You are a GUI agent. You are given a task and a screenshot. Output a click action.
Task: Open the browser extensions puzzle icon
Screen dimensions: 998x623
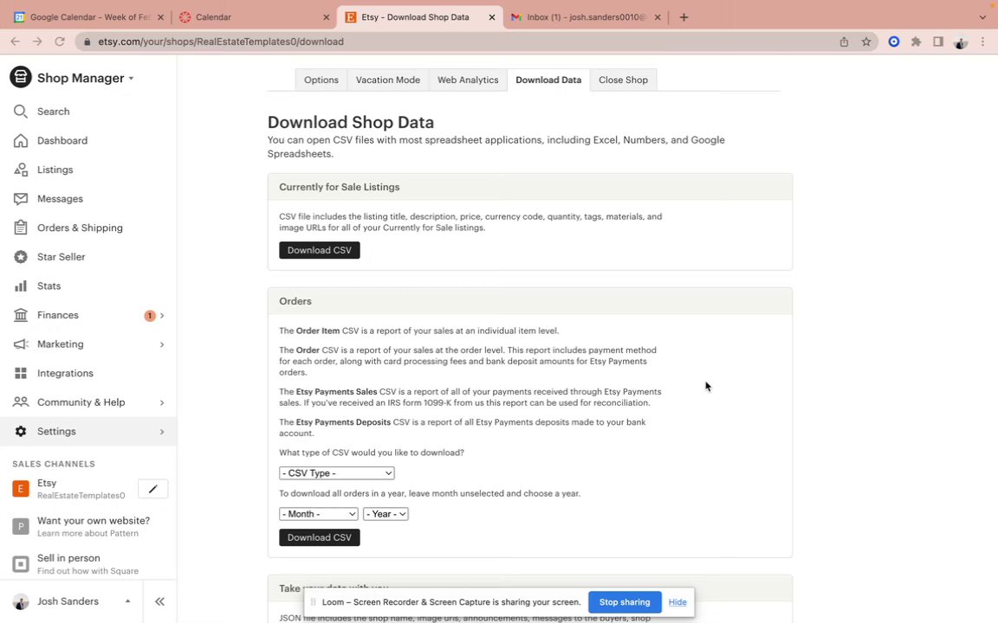(x=916, y=42)
